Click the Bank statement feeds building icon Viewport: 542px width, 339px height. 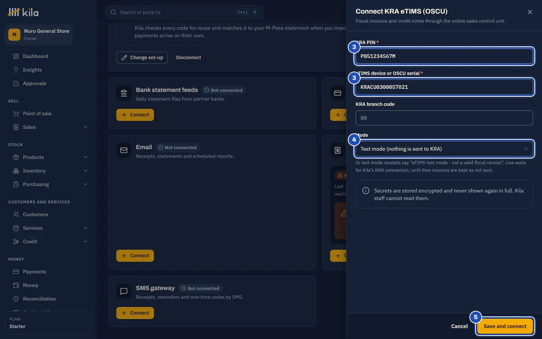pyautogui.click(x=124, y=93)
